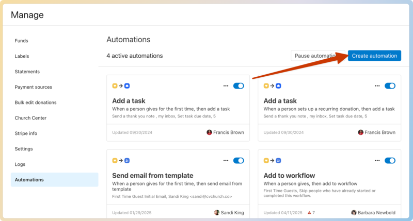Open more options for Add to workflow card
Screen dimensions: 413x221
(377, 161)
